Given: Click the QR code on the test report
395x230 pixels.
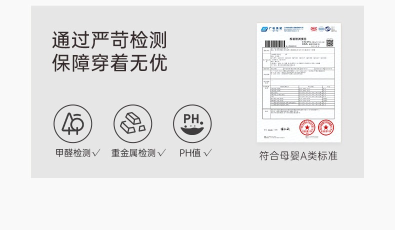Looking at the screenshot, I should (x=330, y=43).
